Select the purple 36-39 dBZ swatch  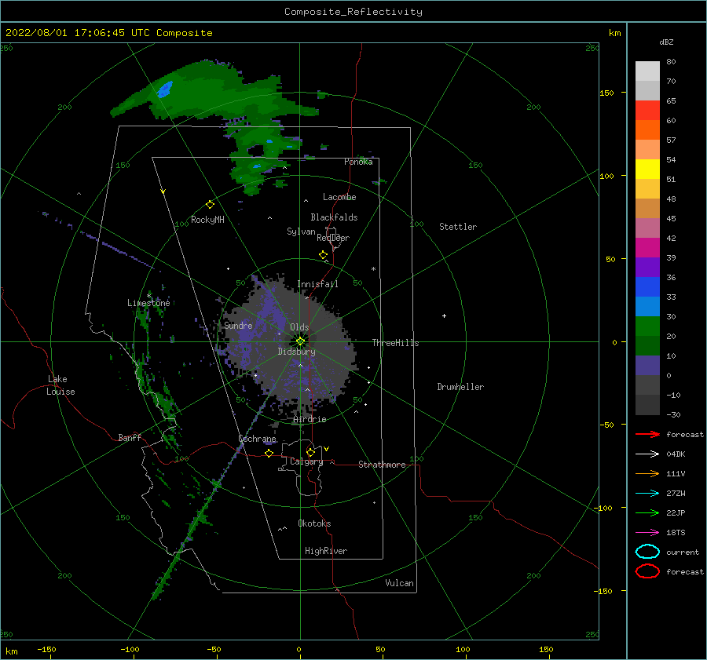647,267
